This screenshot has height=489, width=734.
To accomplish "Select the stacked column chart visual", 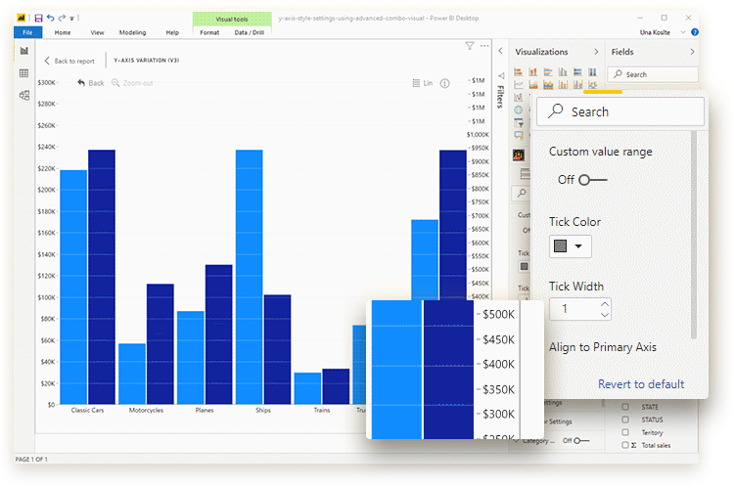I will (533, 71).
